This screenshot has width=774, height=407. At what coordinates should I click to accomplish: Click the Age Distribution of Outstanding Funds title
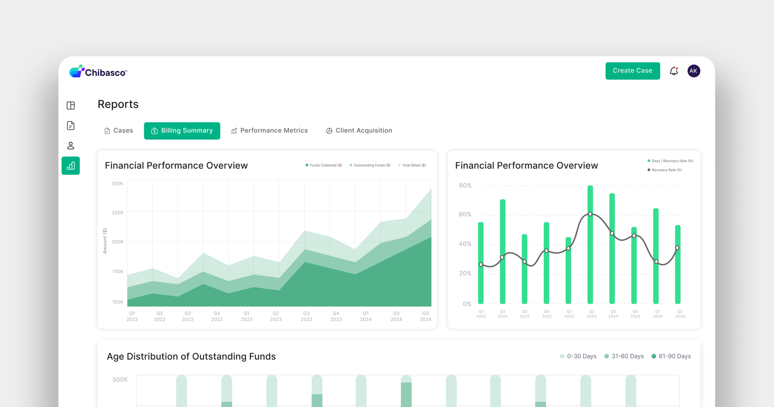(x=191, y=357)
